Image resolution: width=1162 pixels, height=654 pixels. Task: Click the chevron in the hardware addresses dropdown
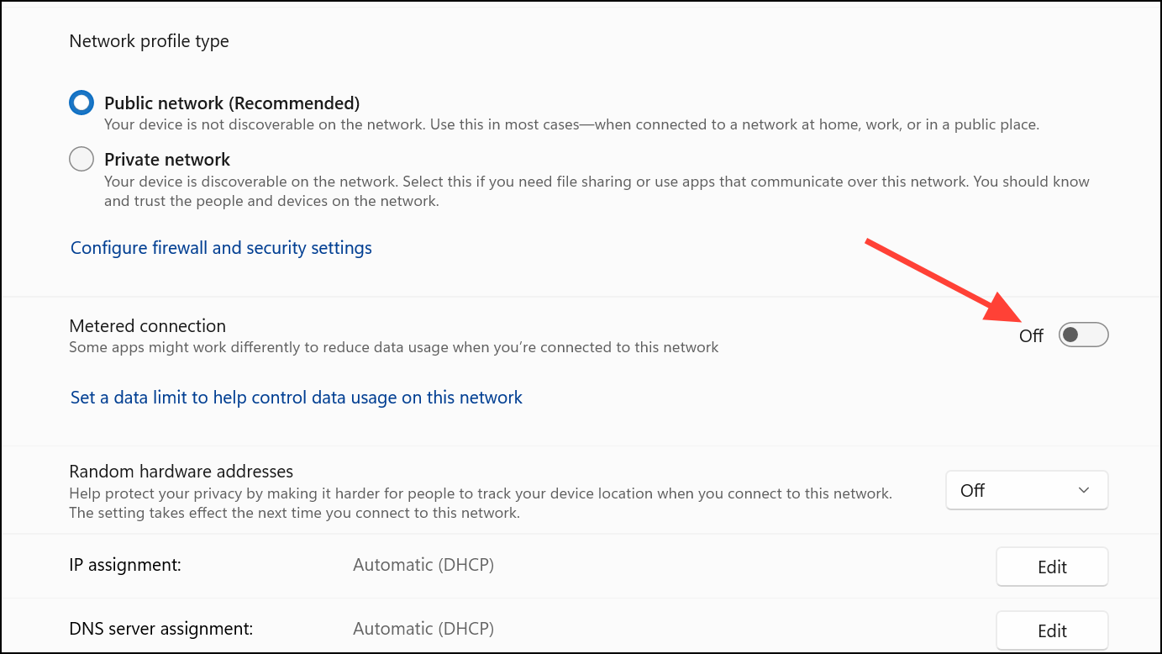pos(1084,490)
